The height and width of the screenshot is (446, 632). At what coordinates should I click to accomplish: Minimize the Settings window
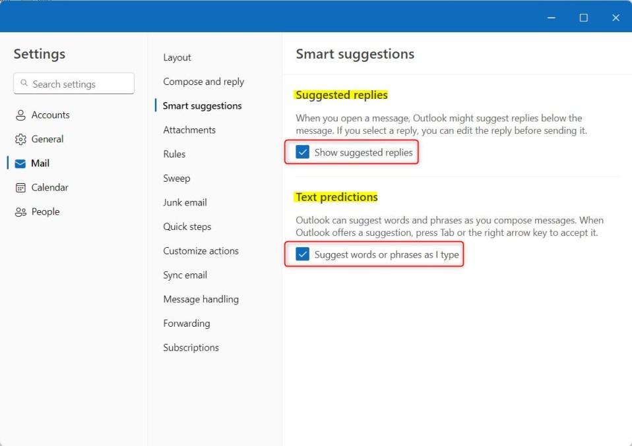coord(552,18)
